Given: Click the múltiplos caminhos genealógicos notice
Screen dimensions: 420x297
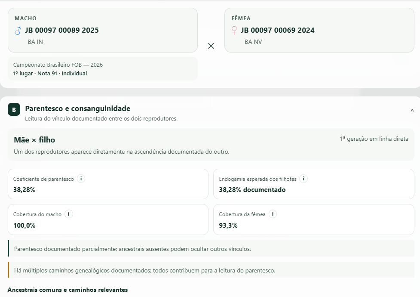Looking at the screenshot, I should click(211, 270).
